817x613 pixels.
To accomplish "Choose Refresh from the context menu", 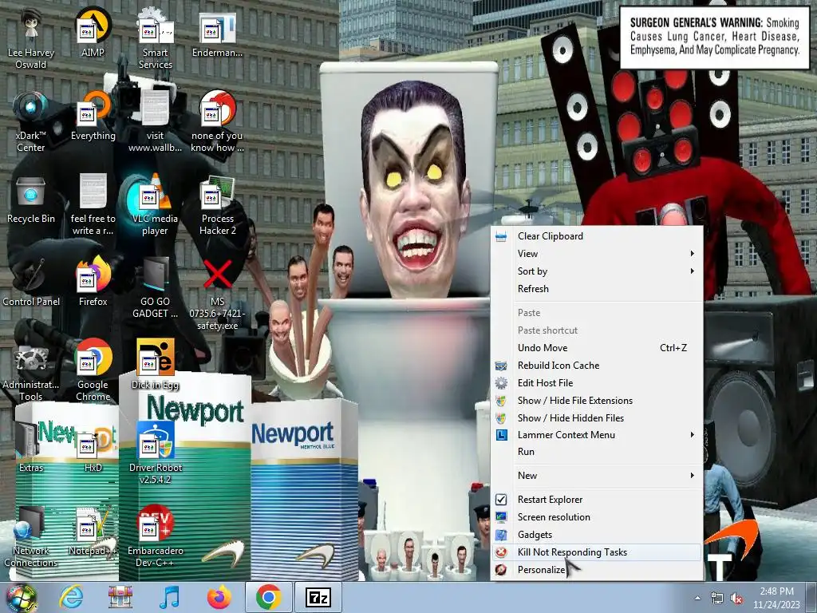I will 597,289.
